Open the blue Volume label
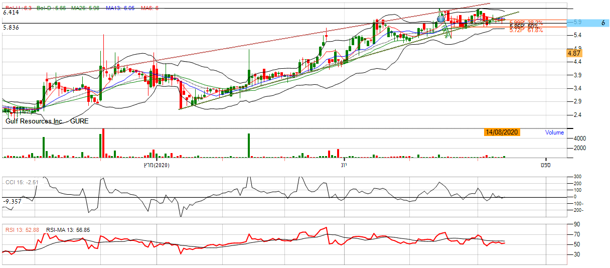Image resolution: width=610 pixels, height=268 pixels. click(x=554, y=132)
